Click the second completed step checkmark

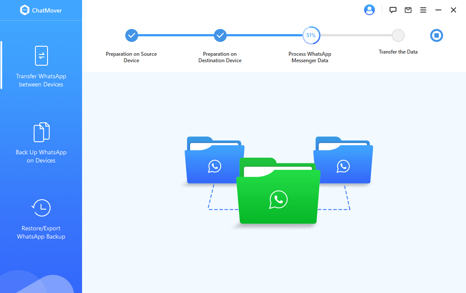(x=220, y=35)
